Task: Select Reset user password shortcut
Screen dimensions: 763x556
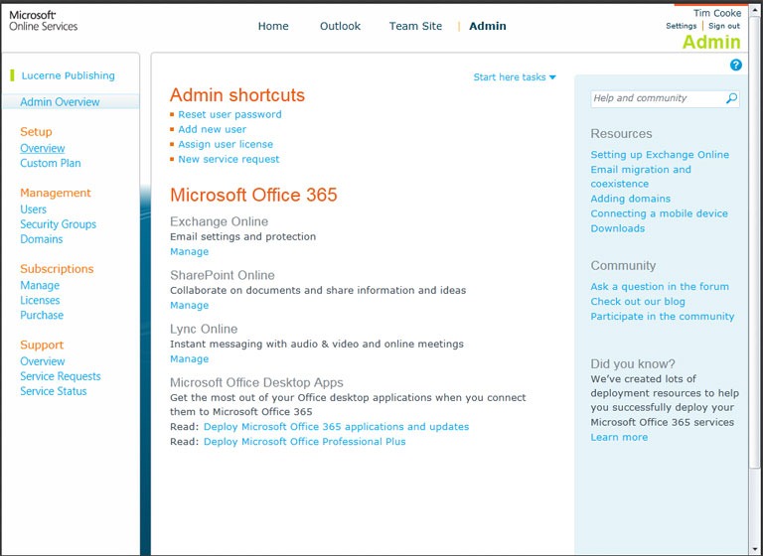Action: click(x=229, y=114)
